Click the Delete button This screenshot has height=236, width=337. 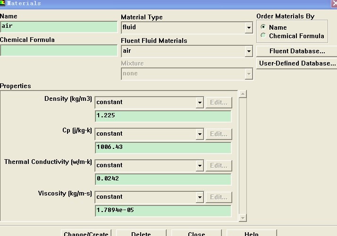[x=141, y=233]
